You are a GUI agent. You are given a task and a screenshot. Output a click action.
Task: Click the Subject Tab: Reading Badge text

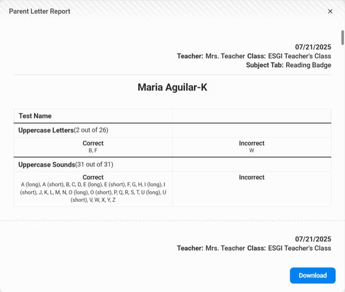pos(289,65)
